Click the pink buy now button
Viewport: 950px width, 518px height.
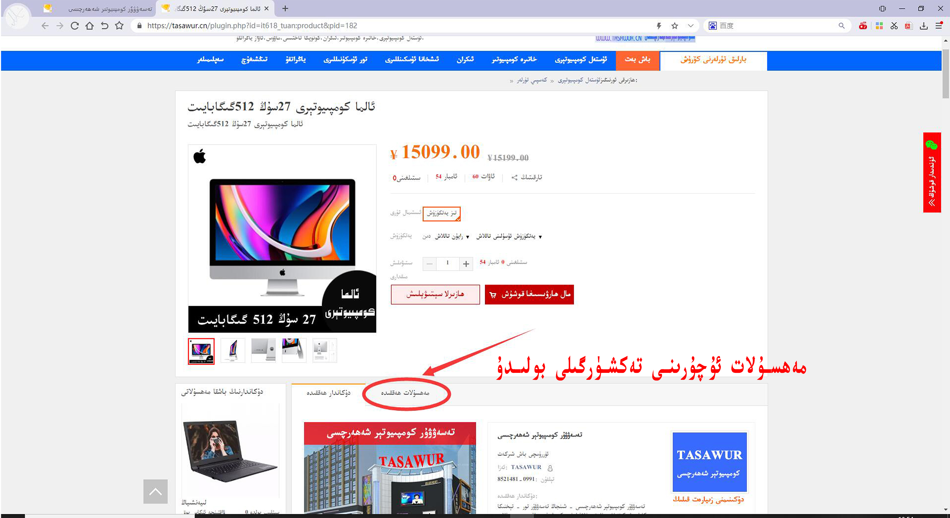click(435, 294)
